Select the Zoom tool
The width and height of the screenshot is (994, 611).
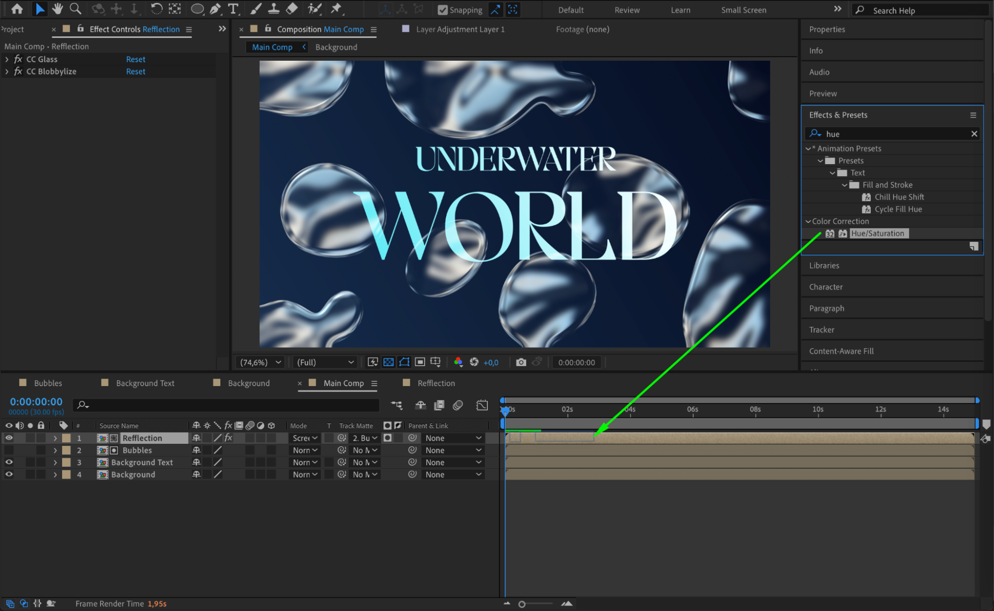(76, 8)
